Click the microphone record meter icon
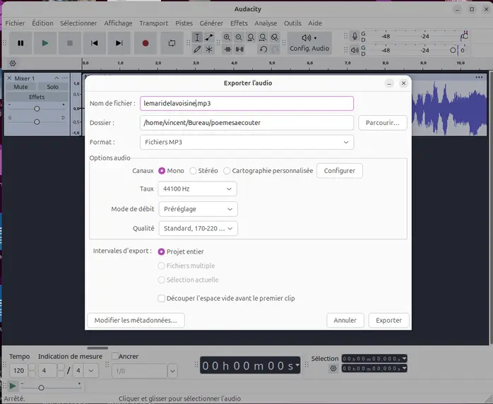This screenshot has height=404, width=493. 355,36
